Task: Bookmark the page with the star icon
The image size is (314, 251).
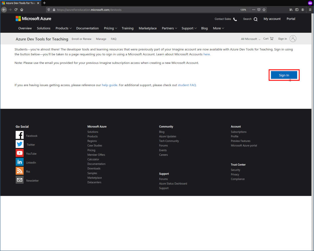Action: [x=264, y=9]
